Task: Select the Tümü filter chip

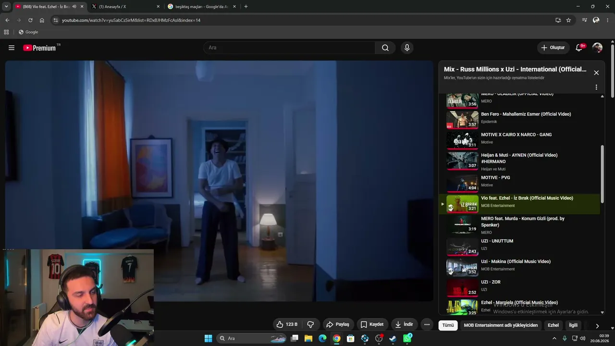Action: coord(448,325)
